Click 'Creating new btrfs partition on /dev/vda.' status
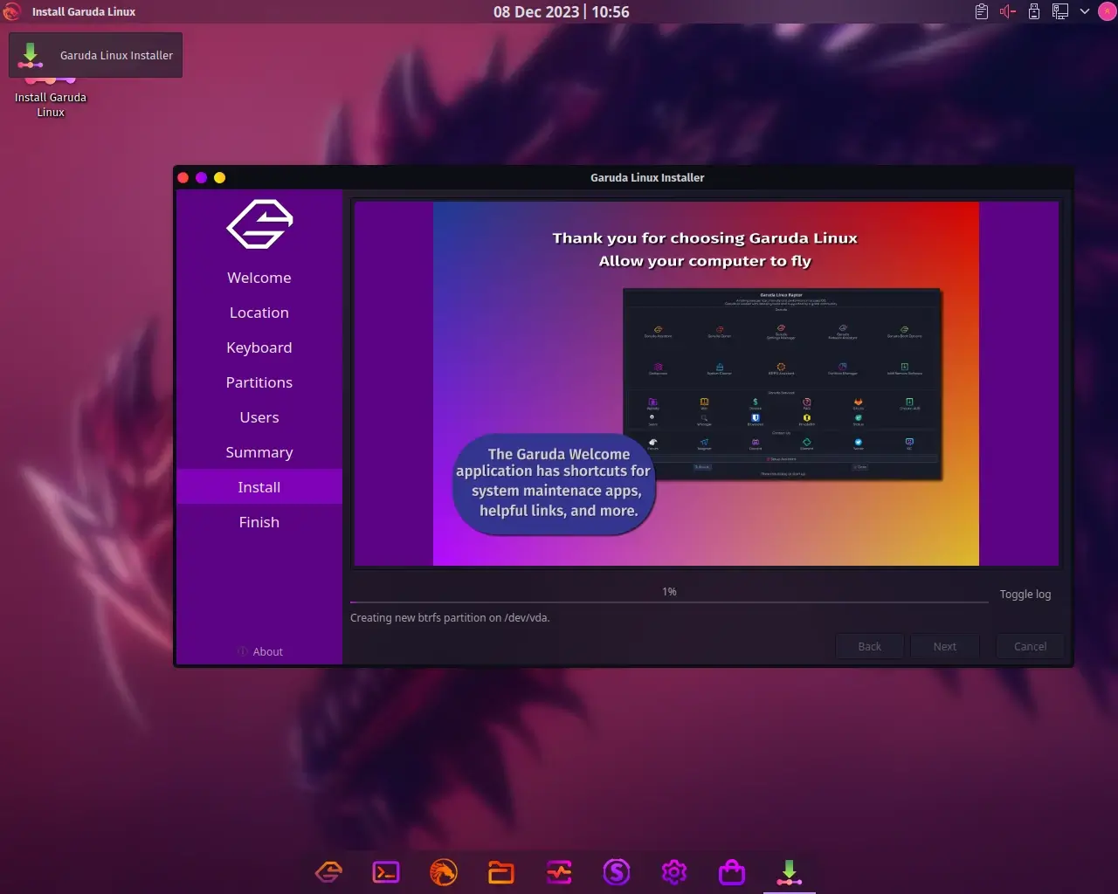Image resolution: width=1118 pixels, height=894 pixels. click(x=450, y=617)
